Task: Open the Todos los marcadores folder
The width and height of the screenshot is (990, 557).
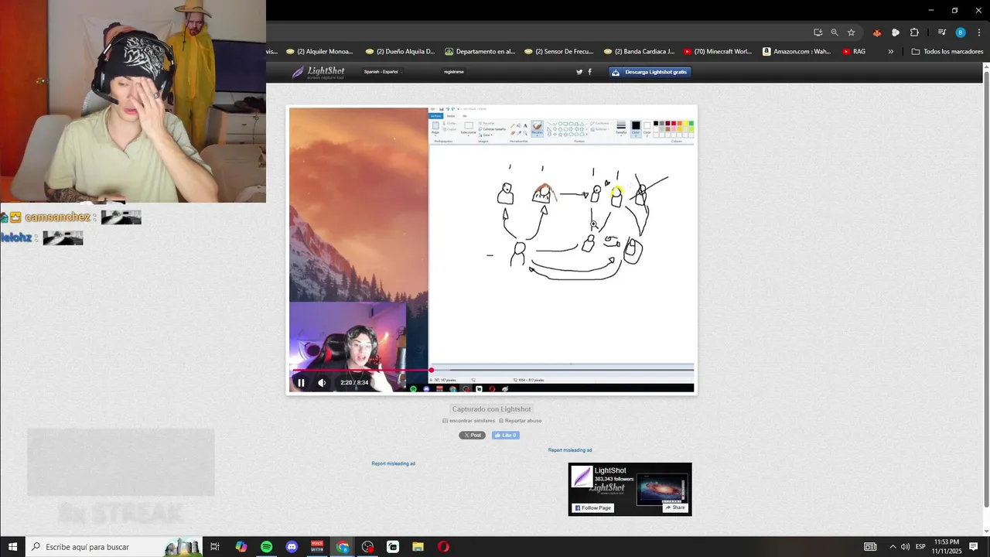Action: [x=947, y=52]
